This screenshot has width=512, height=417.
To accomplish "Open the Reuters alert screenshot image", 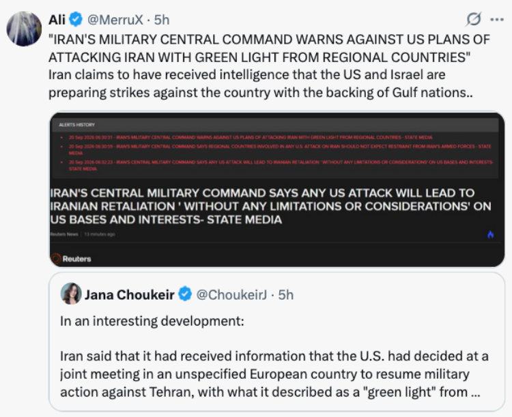I will point(277,190).
